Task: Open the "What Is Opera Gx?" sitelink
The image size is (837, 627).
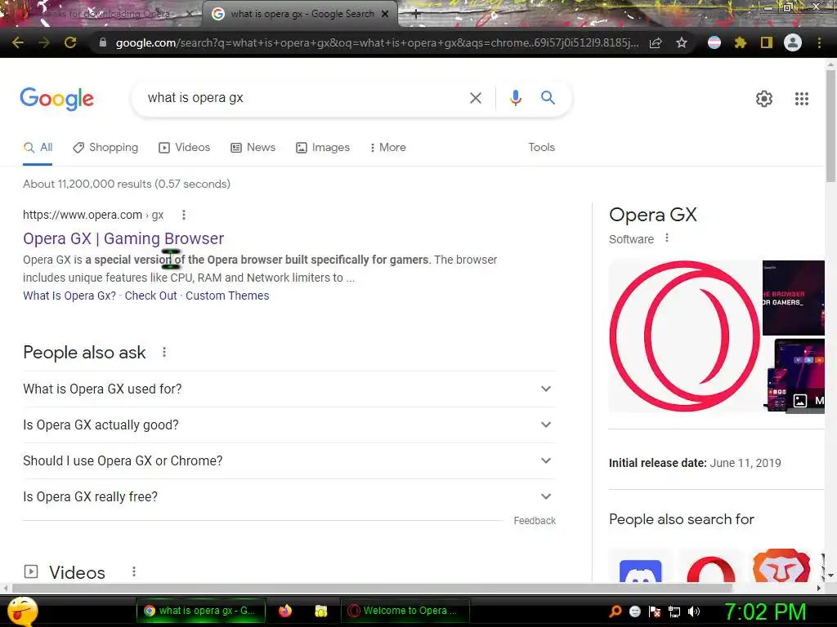Action: (69, 296)
